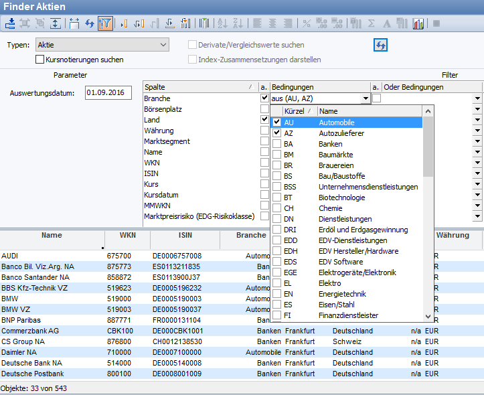The width and height of the screenshot is (484, 395).
Task: Click the refresh arrows icon in toolbar
Action: click(x=89, y=23)
